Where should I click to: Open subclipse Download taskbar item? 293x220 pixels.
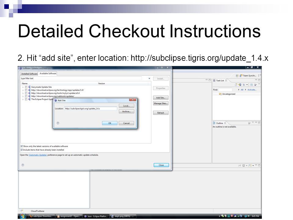coord(42,216)
